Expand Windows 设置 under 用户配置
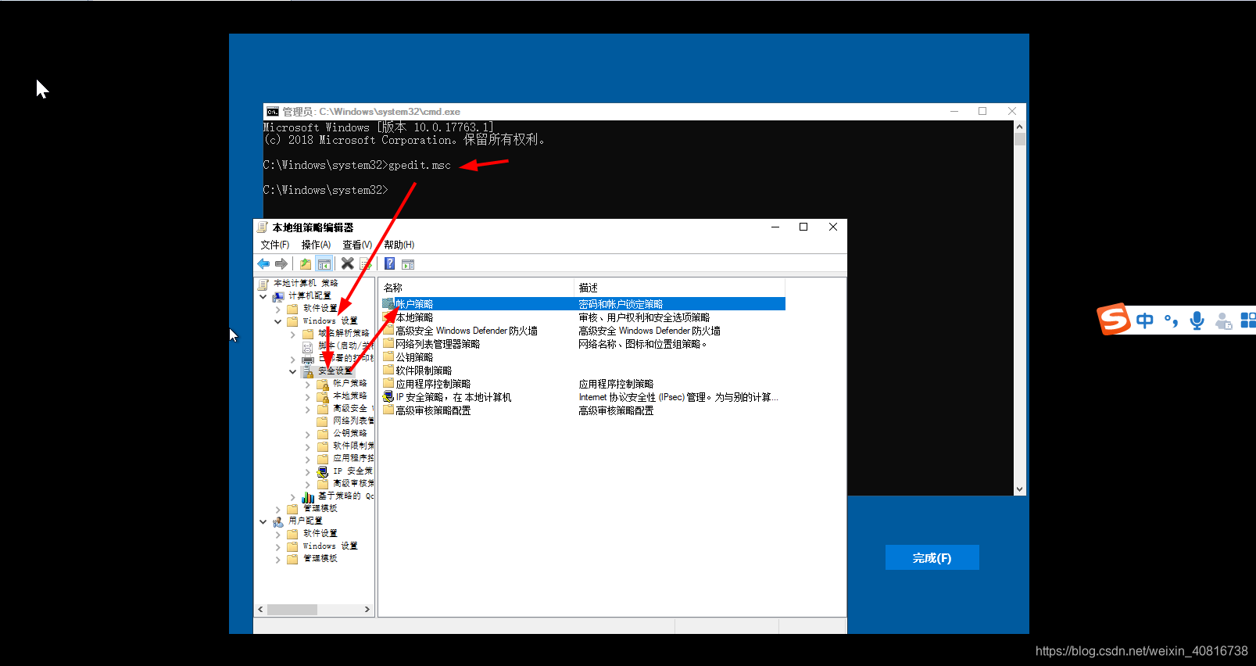Viewport: 1256px width, 666px height. tap(278, 546)
